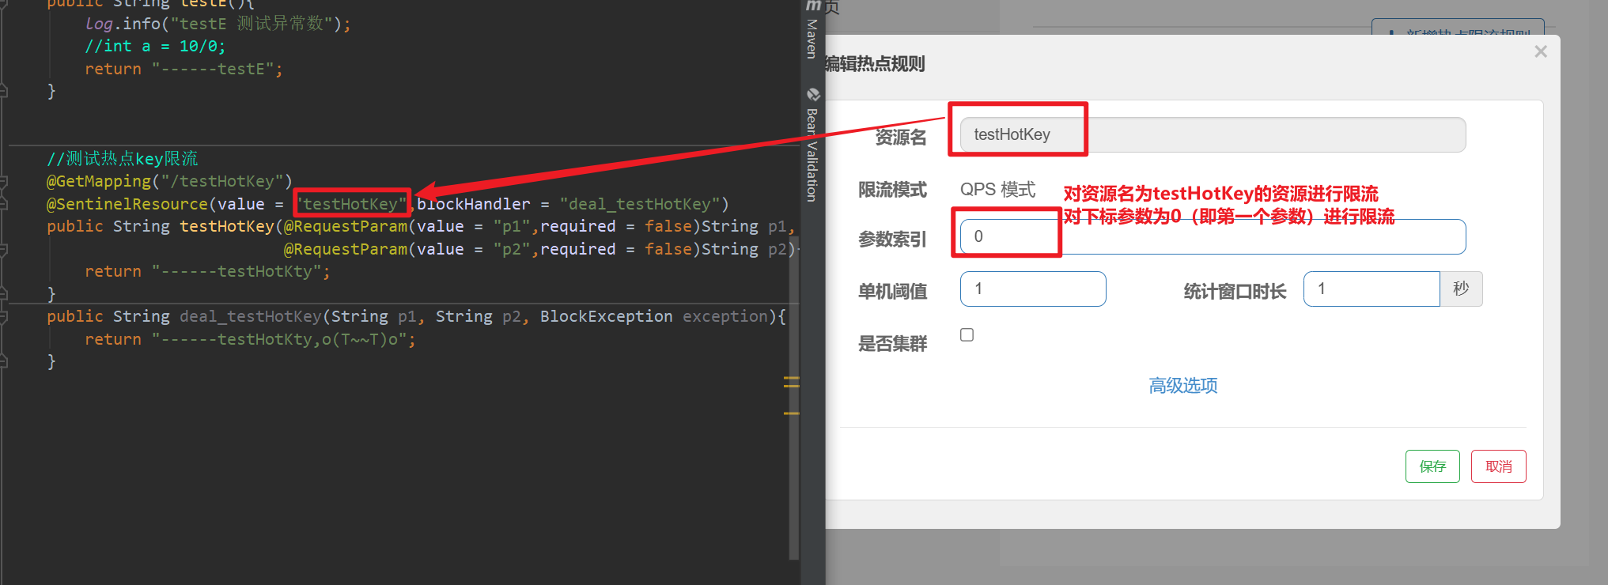
Task: Click the return "------testHotKty,o(T~~T)o" line
Action: coord(250,339)
